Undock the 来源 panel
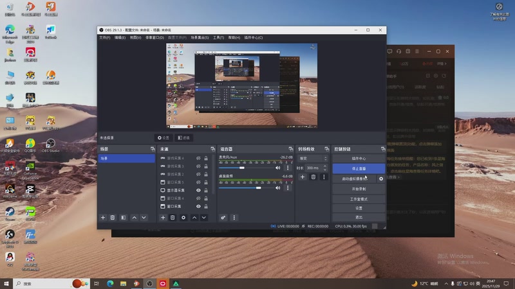 (x=213, y=149)
